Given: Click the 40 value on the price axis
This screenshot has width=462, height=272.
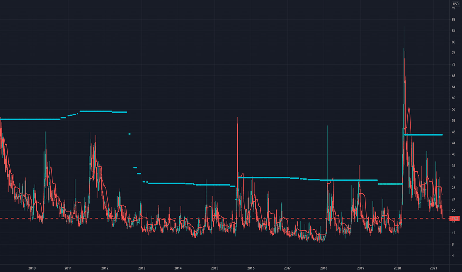Looking at the screenshot, I should click(453, 154).
